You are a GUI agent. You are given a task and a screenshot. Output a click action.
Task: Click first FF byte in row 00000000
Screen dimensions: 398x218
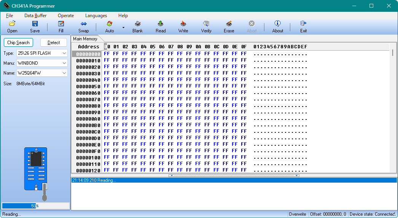pyautogui.click(x=107, y=54)
